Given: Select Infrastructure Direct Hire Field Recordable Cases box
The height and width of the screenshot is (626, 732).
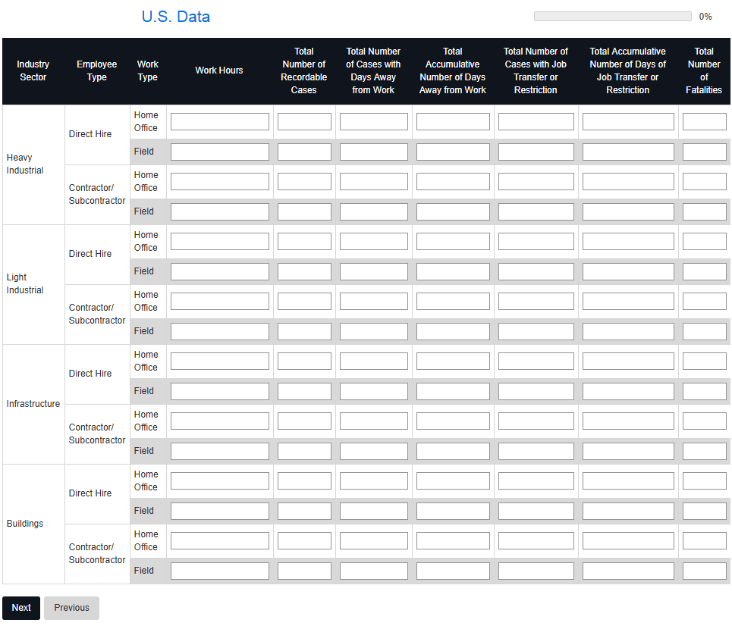Looking at the screenshot, I should pos(304,392).
